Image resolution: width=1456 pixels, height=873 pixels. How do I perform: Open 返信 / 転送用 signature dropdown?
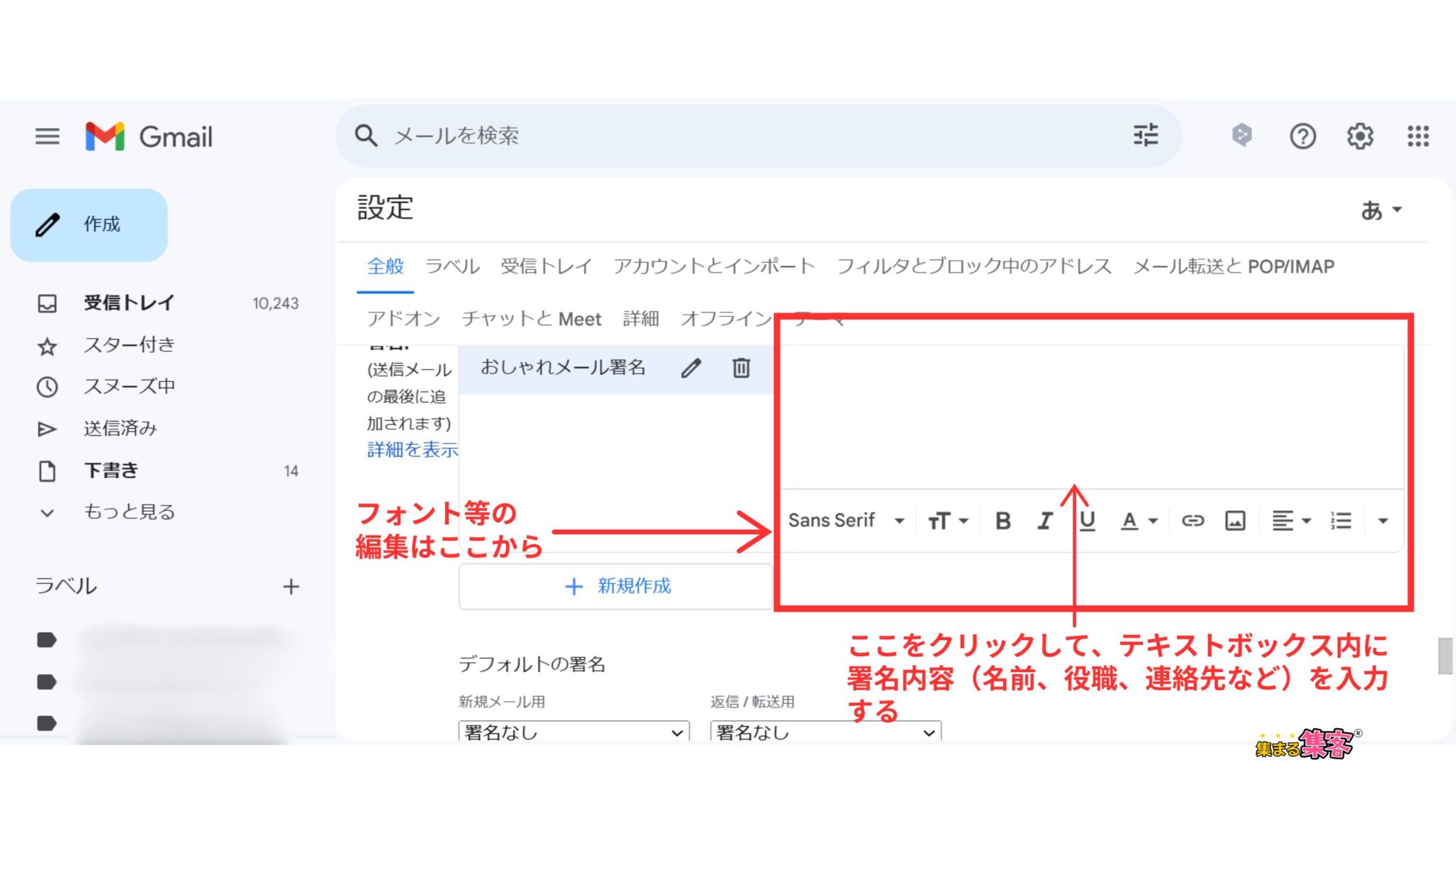point(825,732)
